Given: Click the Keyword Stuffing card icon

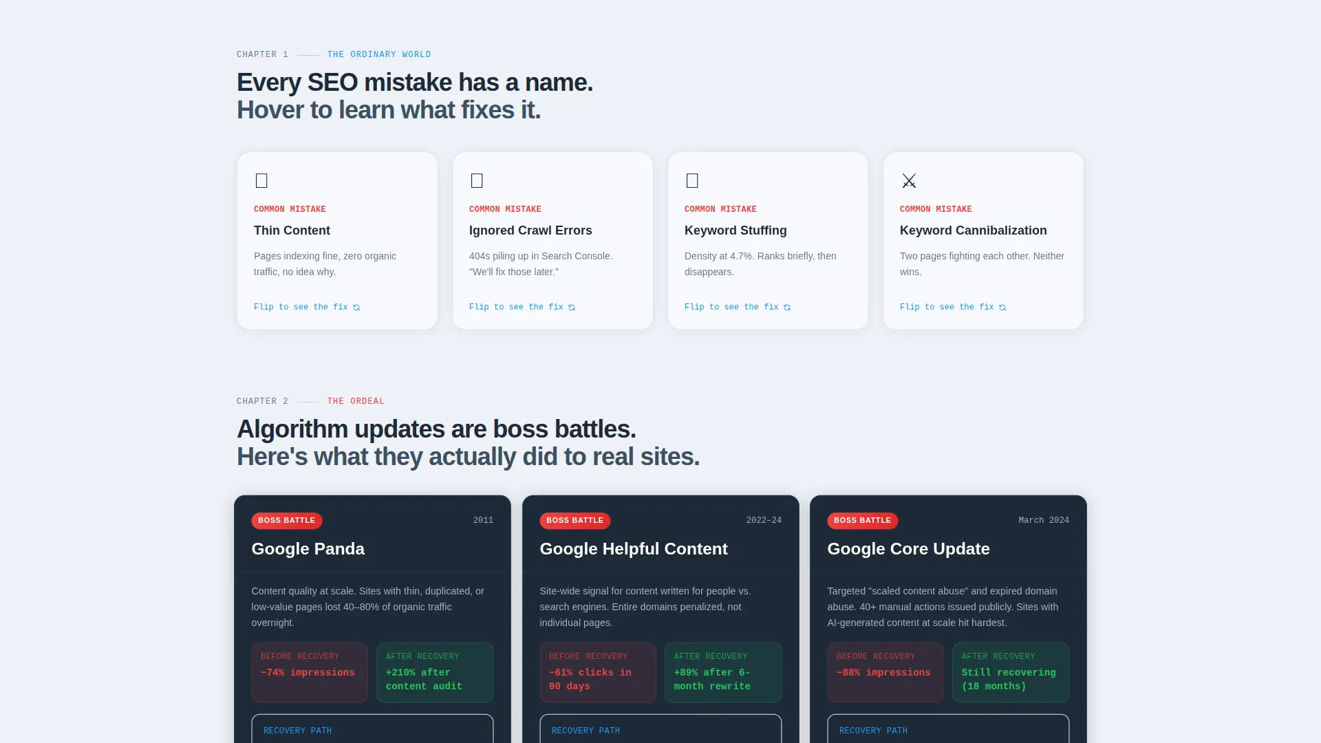Looking at the screenshot, I should [x=692, y=181].
